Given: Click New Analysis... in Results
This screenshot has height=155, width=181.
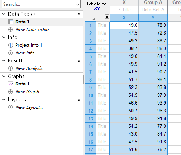Looking at the screenshot, I should pyautogui.click(x=30, y=68).
